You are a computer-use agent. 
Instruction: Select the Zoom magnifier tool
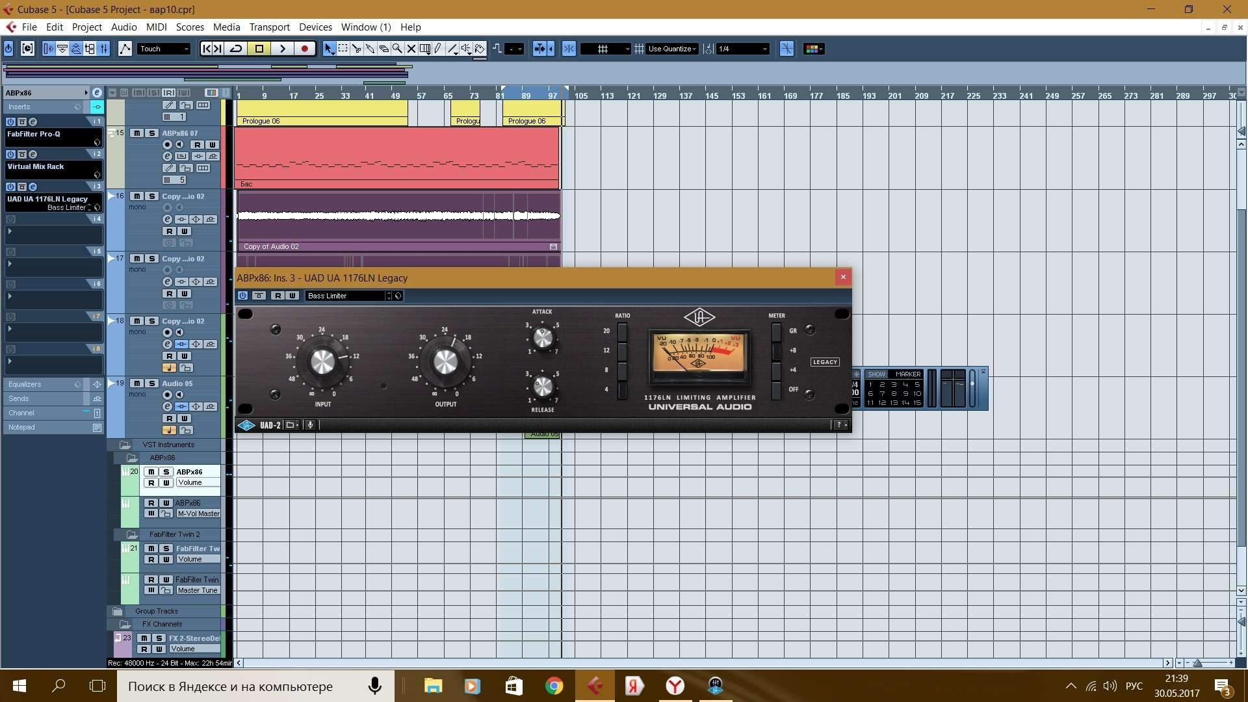(x=397, y=49)
